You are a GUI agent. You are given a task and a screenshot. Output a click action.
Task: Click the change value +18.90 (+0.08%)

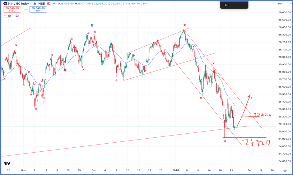tap(137, 3)
